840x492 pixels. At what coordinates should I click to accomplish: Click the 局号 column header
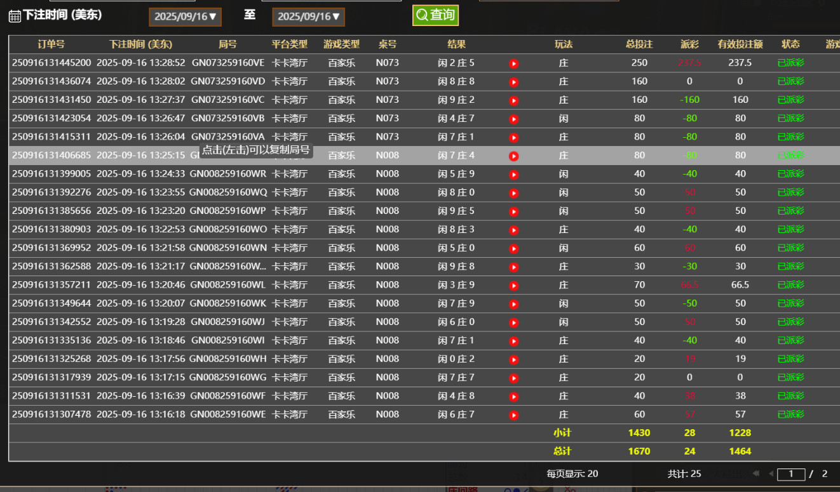227,44
